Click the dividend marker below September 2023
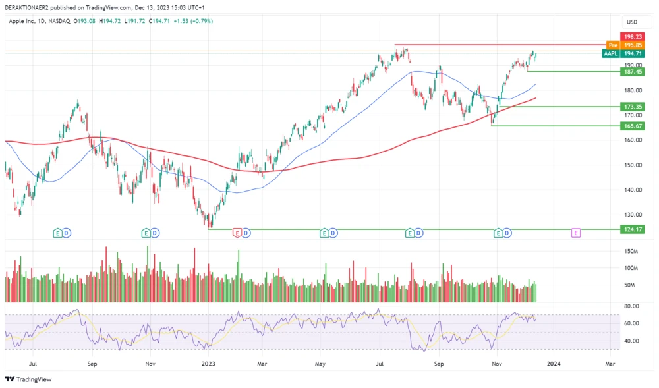Viewport: 659px width, 388px height. 418,233
